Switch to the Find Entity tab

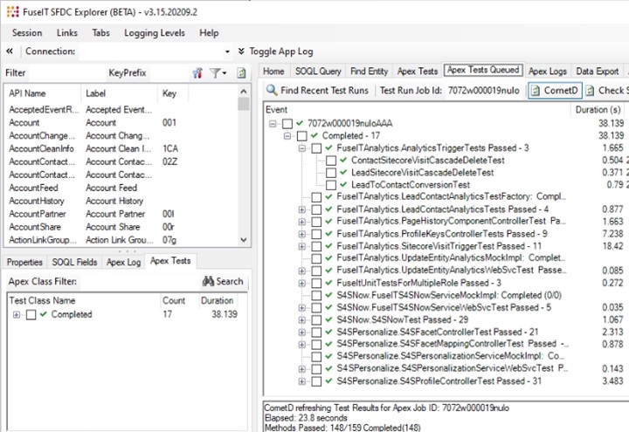[369, 72]
